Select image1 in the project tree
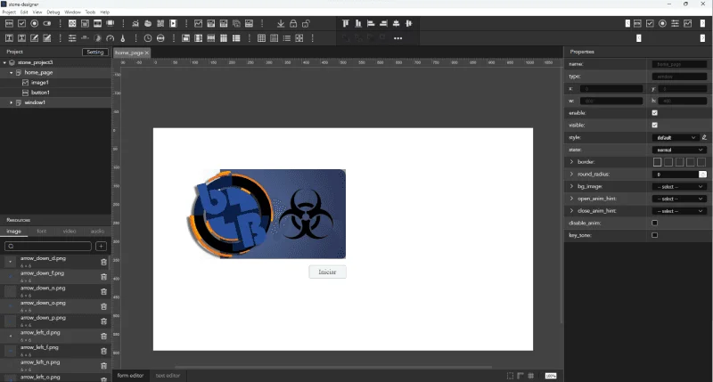 click(x=39, y=83)
